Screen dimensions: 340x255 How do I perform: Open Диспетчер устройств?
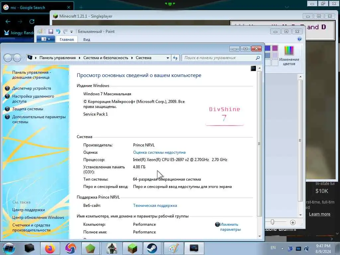[x=32, y=88]
